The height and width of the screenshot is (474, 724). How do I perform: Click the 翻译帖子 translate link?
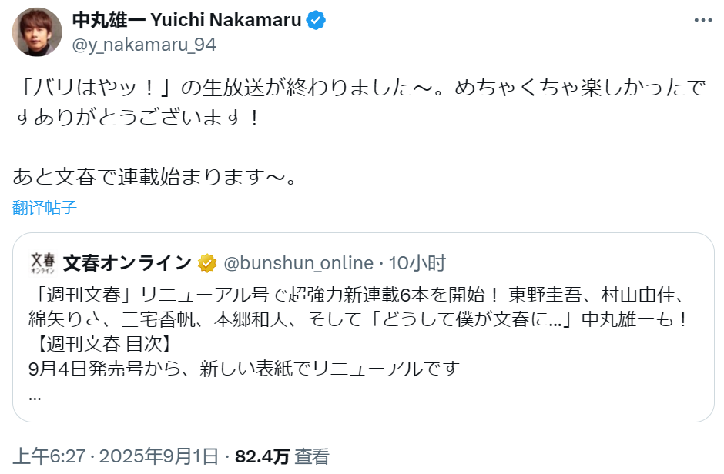[45, 207]
